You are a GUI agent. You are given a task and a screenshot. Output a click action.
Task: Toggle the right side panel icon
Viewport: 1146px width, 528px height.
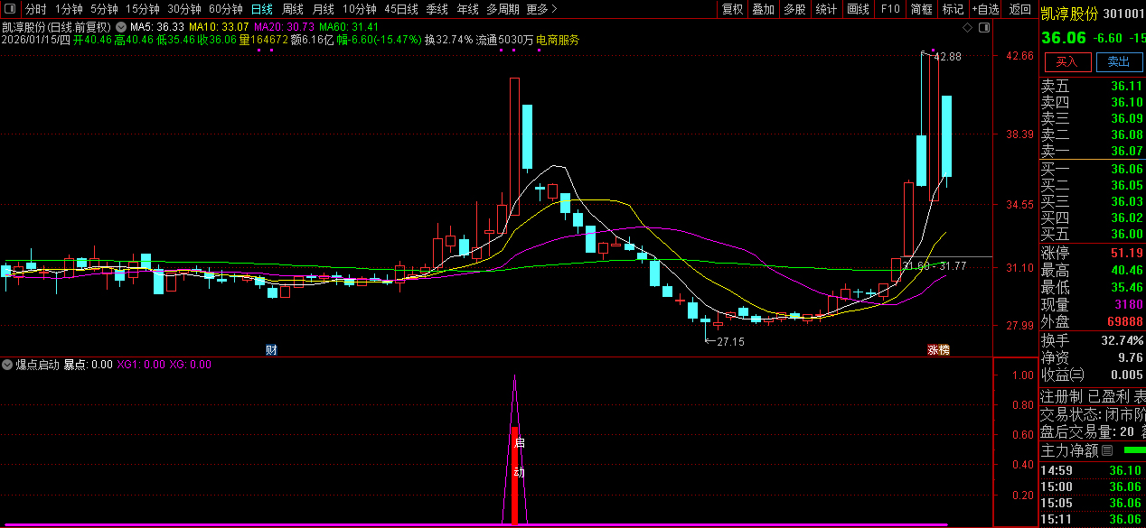pyautogui.click(x=982, y=28)
